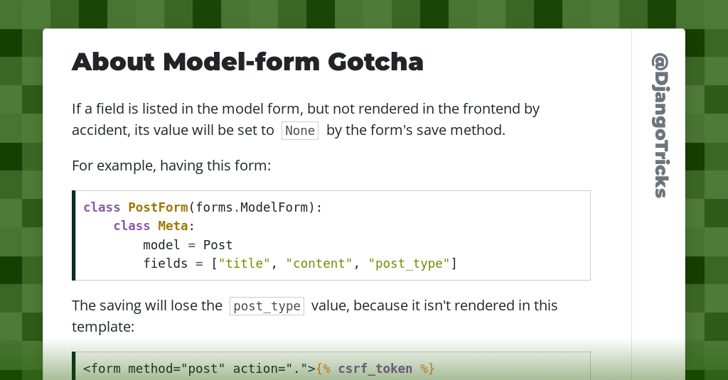Click the "About Model-form Gotcha" heading
Image resolution: width=728 pixels, height=380 pixels.
247,63
